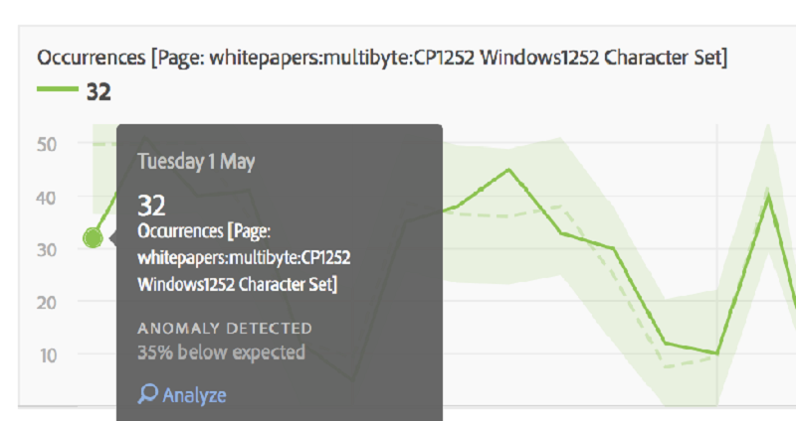Click y-axis label 30
Image resolution: width=796 pixels, height=421 pixels.
[x=47, y=249]
